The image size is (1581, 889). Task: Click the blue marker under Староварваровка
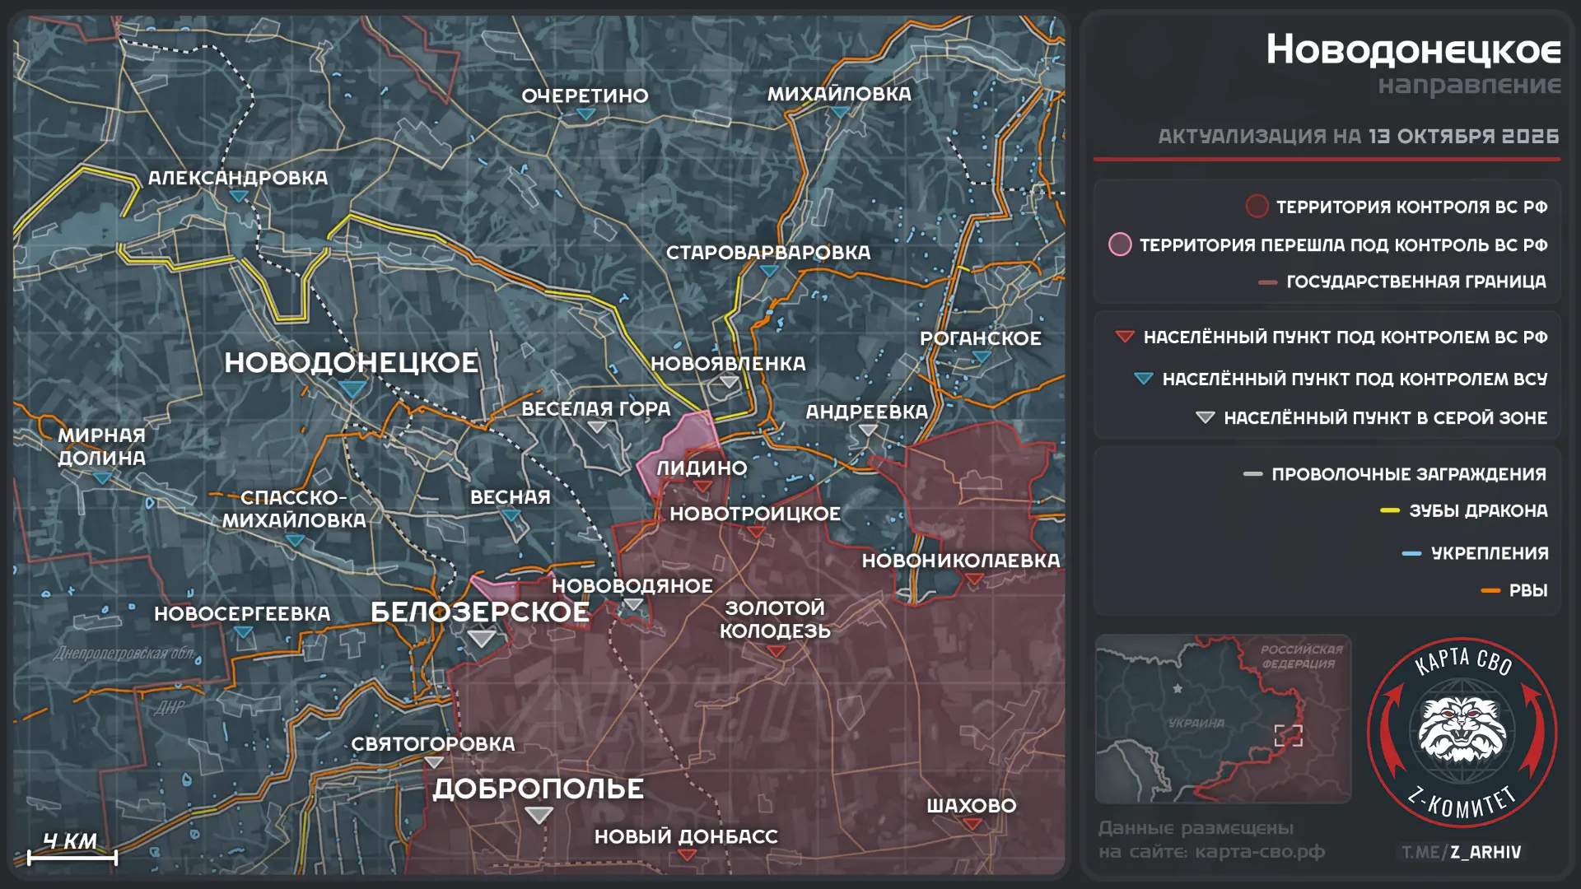(768, 271)
